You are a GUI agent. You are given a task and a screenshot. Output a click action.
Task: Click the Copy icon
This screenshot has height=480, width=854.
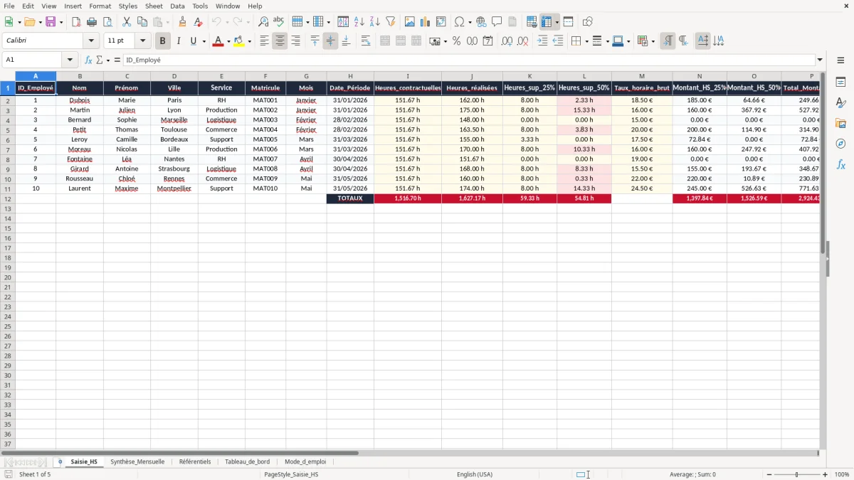142,22
